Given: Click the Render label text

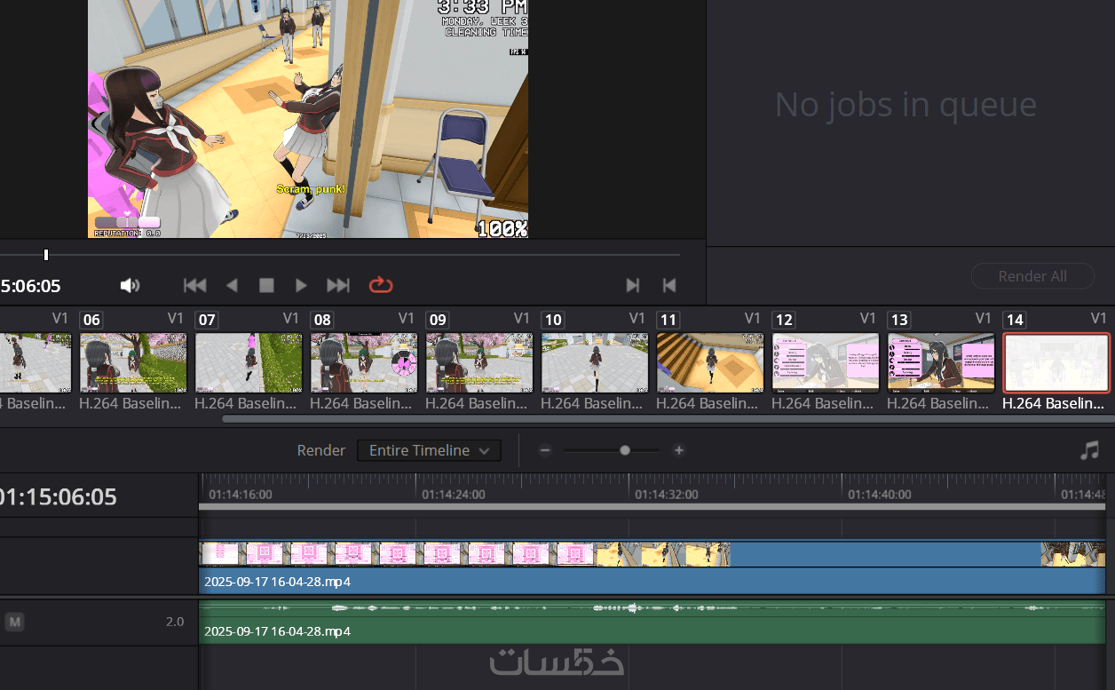Looking at the screenshot, I should (x=321, y=450).
